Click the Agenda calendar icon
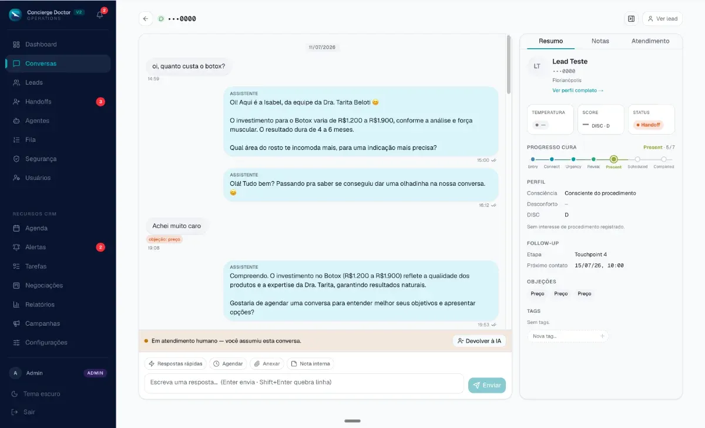The image size is (705, 428). (16, 228)
